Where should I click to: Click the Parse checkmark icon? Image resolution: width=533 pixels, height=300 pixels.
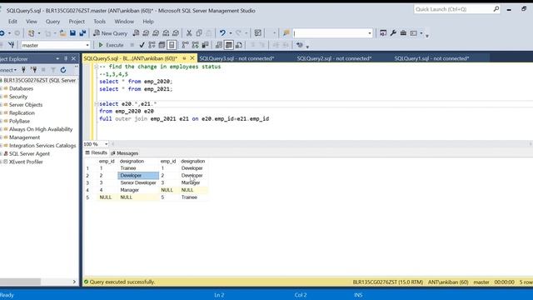(x=142, y=45)
